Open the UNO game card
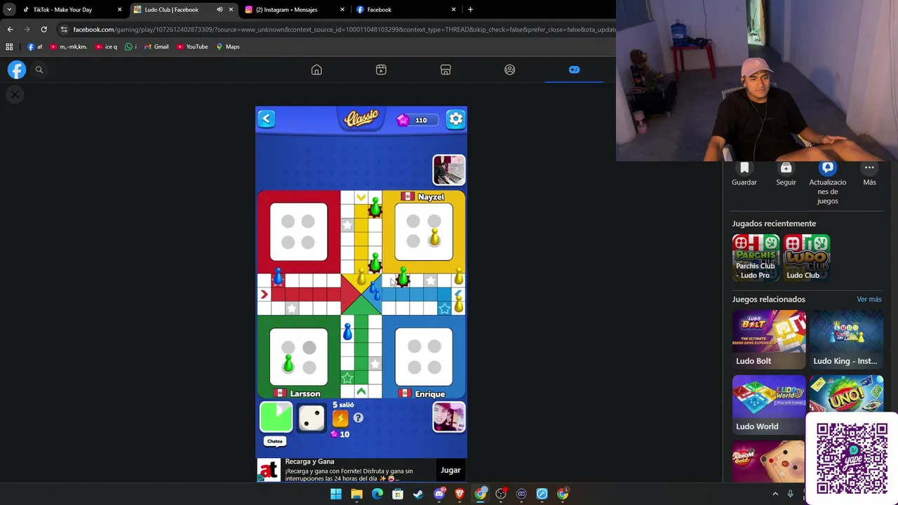Screen dimensions: 898x505 pos(846,395)
